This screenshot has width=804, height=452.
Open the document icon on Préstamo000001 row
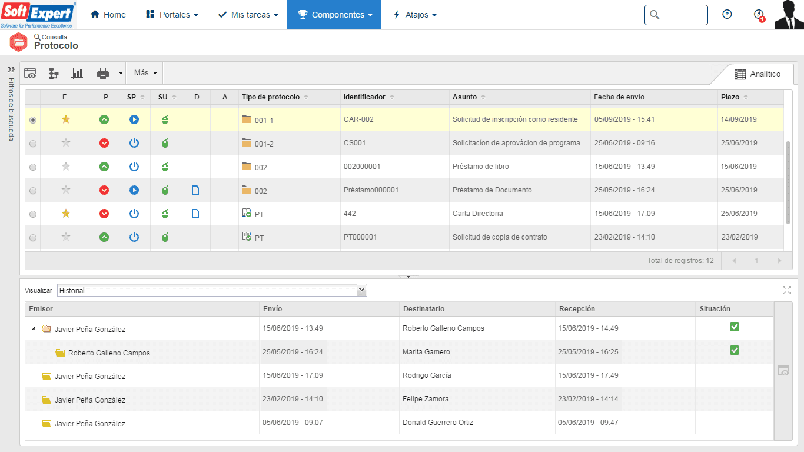pyautogui.click(x=196, y=190)
